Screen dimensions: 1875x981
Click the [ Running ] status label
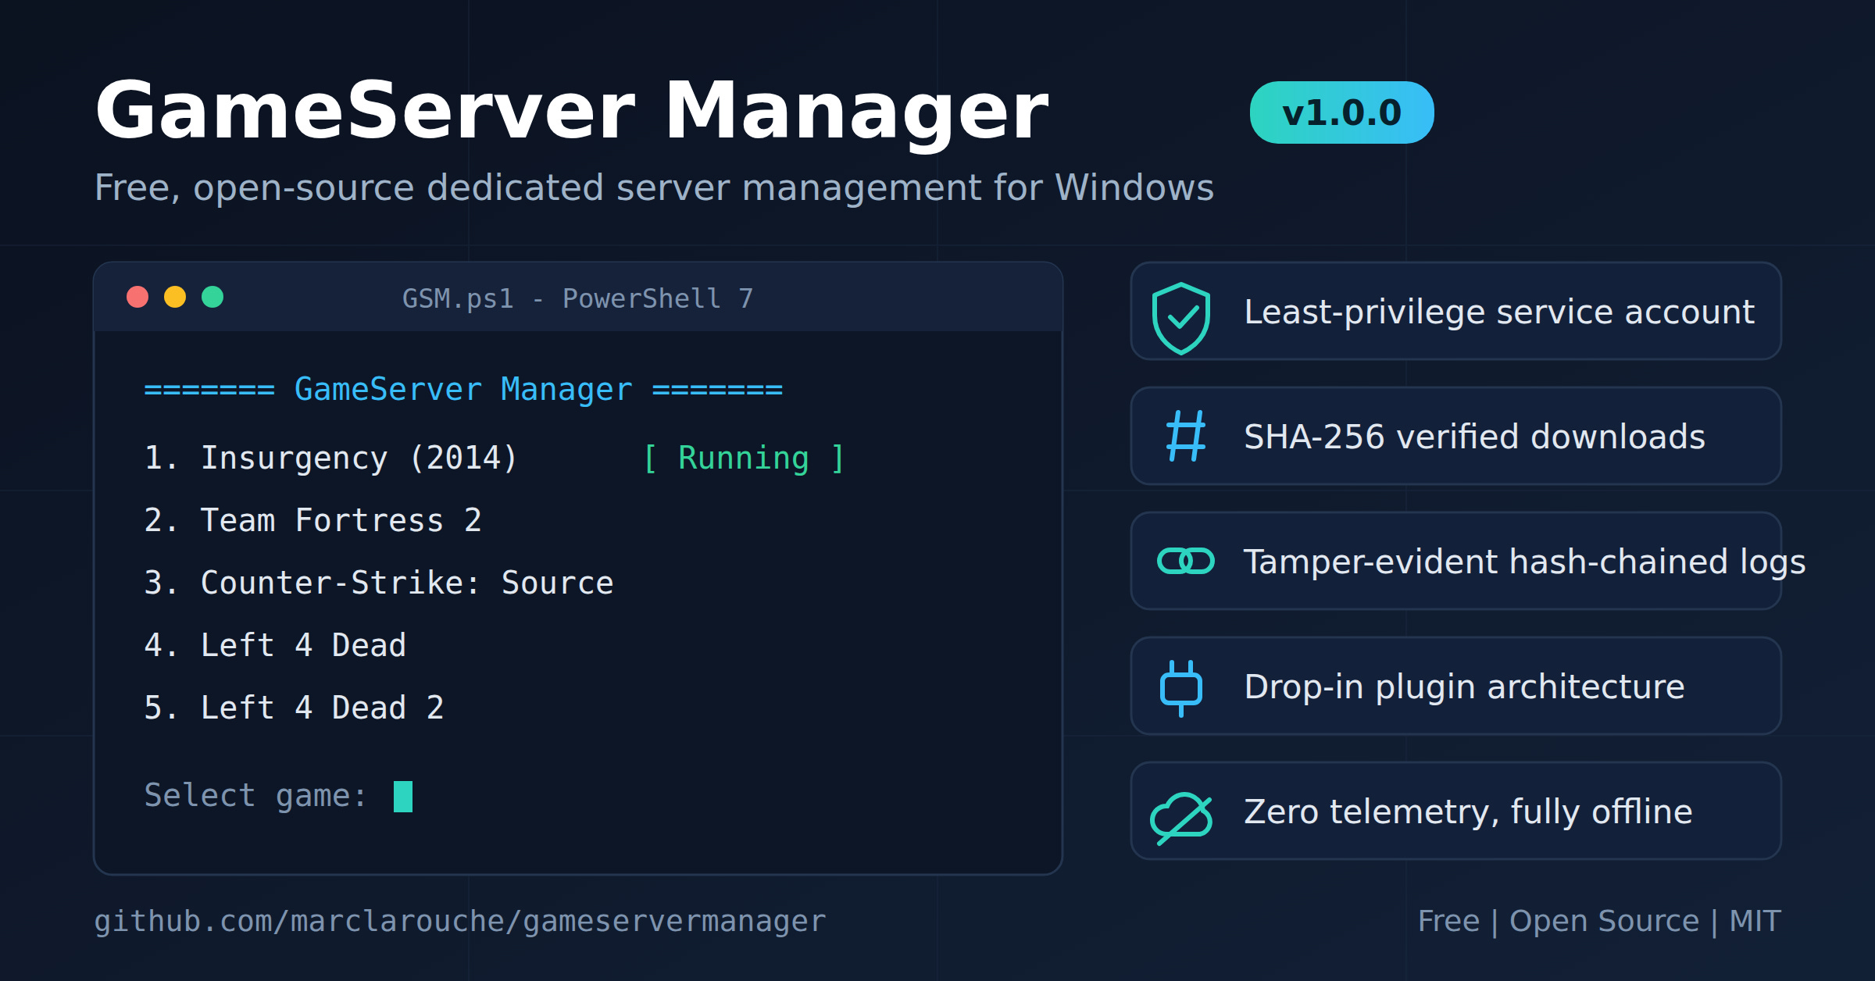point(744,458)
